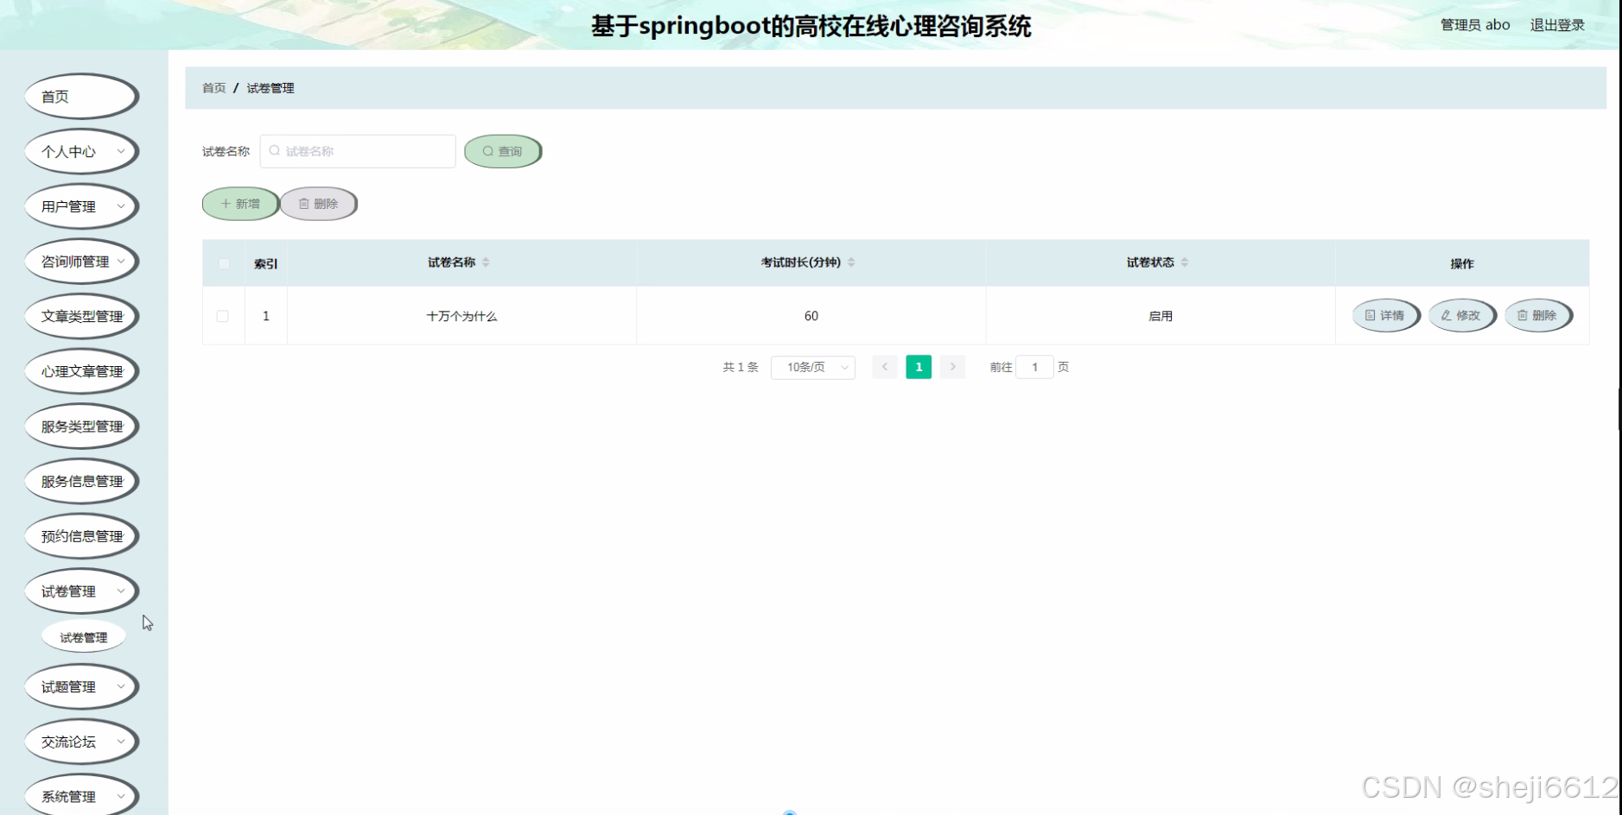This screenshot has height=815, width=1622.
Task: Click 修改 for 十万个为什么 row
Action: pyautogui.click(x=1461, y=315)
